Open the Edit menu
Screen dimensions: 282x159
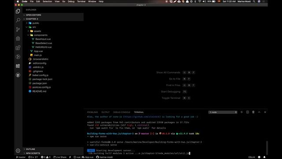38,1
